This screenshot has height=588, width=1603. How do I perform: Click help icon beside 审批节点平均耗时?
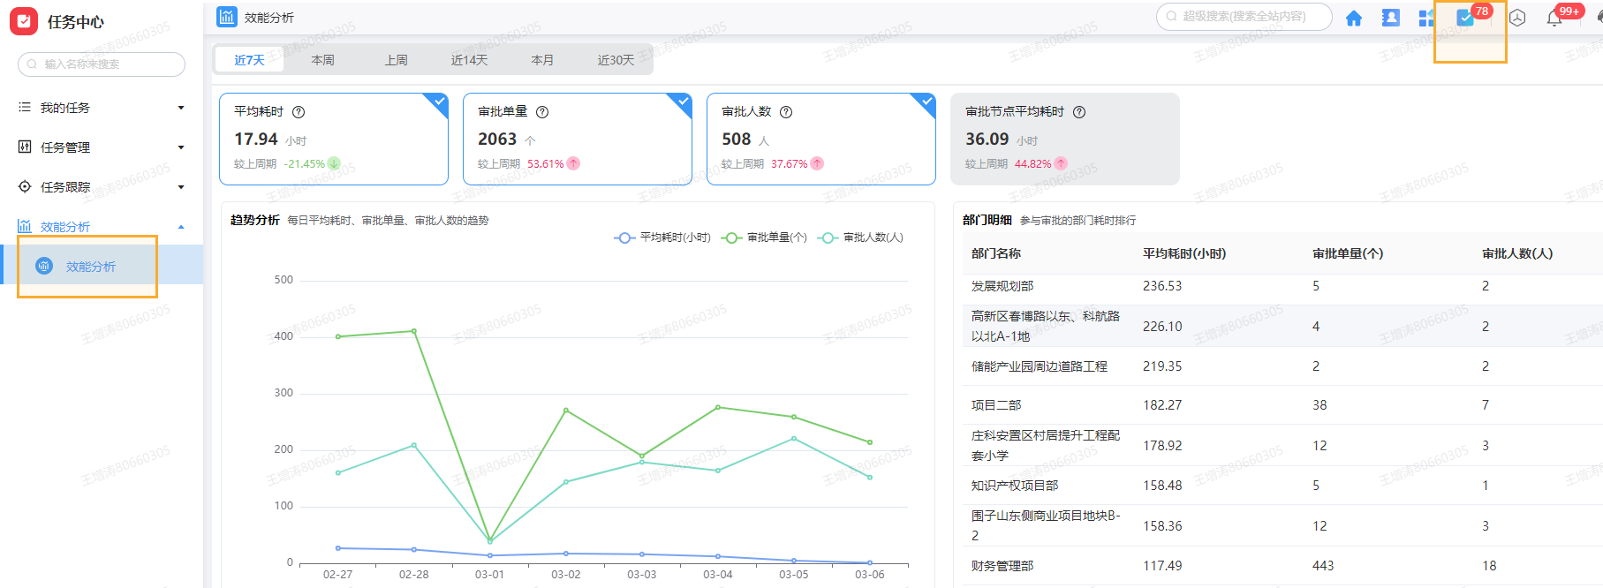click(1079, 112)
